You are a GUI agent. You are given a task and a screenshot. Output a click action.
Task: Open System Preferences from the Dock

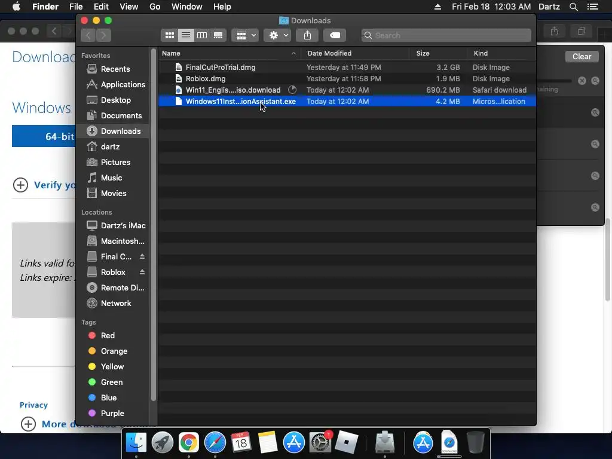[320, 443]
